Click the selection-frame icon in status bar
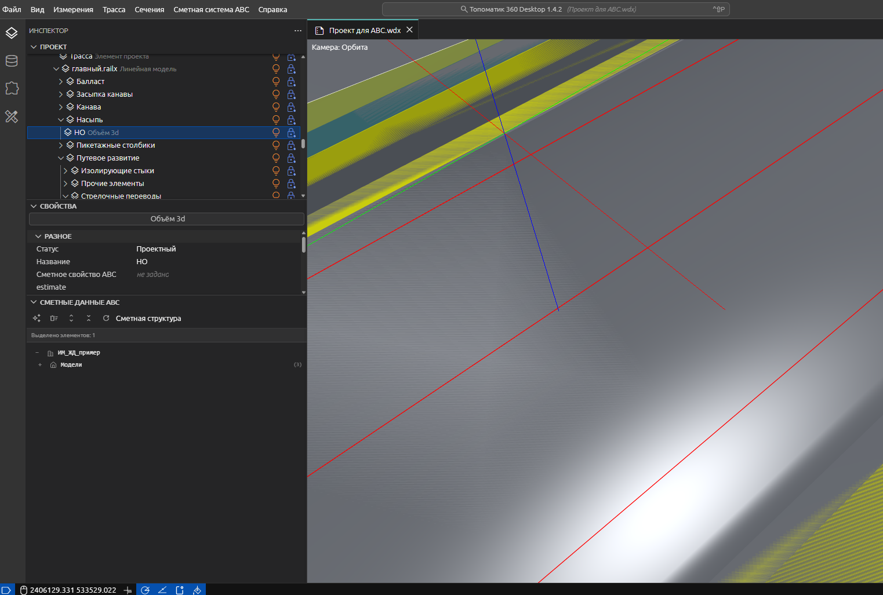Screen dimensions: 883x595 180,590
